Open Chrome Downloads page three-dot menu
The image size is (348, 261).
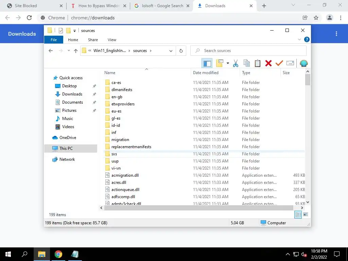pos(336,34)
